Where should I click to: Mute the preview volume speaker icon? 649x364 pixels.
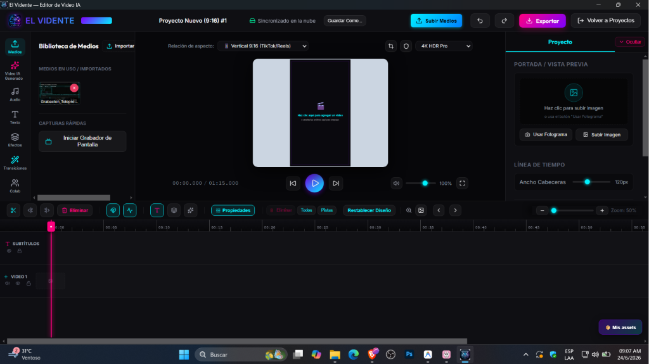396,183
